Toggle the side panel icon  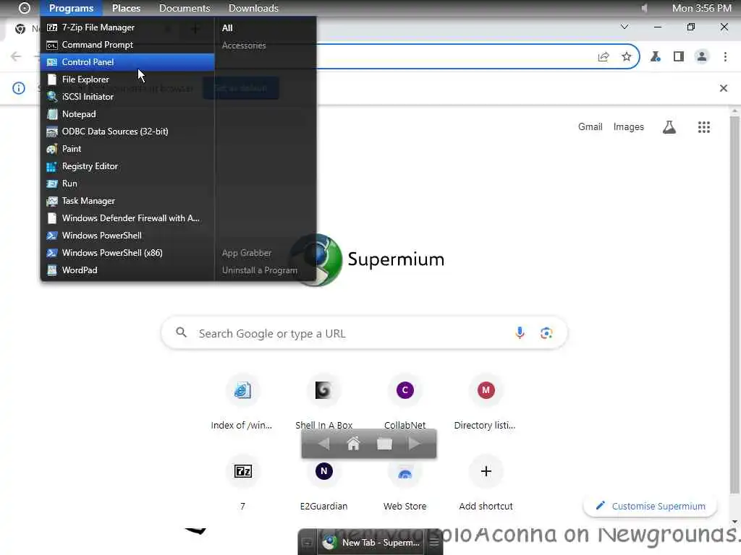679,56
